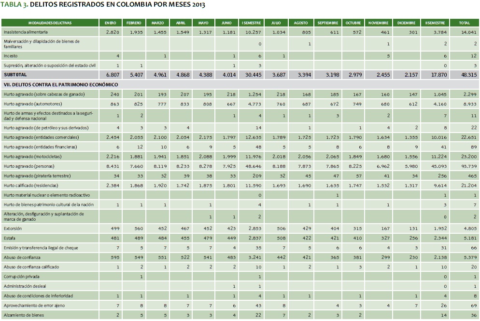Click the I SEMESTRE column header

[253, 23]
